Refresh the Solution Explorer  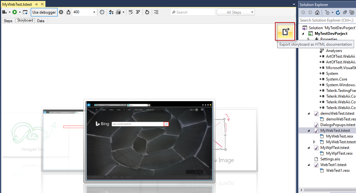click(338, 12)
